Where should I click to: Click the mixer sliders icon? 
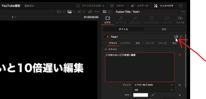(x=112, y=6)
